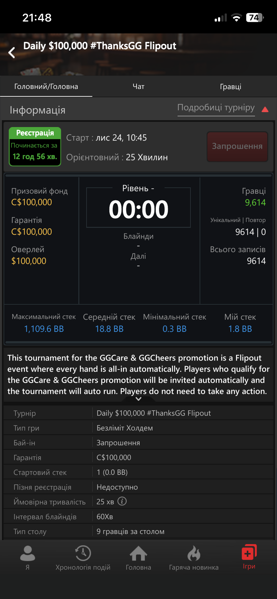The image size is (277, 599).
Task: Select the Головний/Головна tab
Action: (x=46, y=87)
